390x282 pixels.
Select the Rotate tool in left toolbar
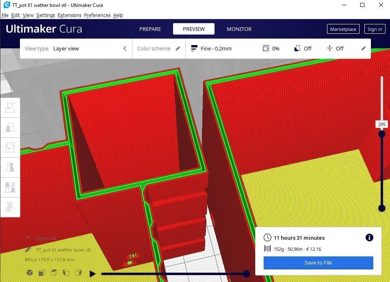(x=10, y=148)
